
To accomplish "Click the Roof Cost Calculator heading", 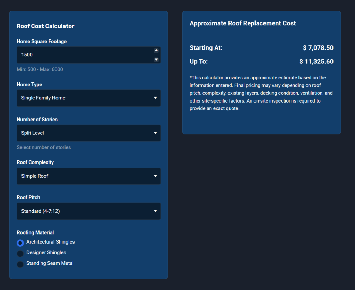I will click(45, 26).
